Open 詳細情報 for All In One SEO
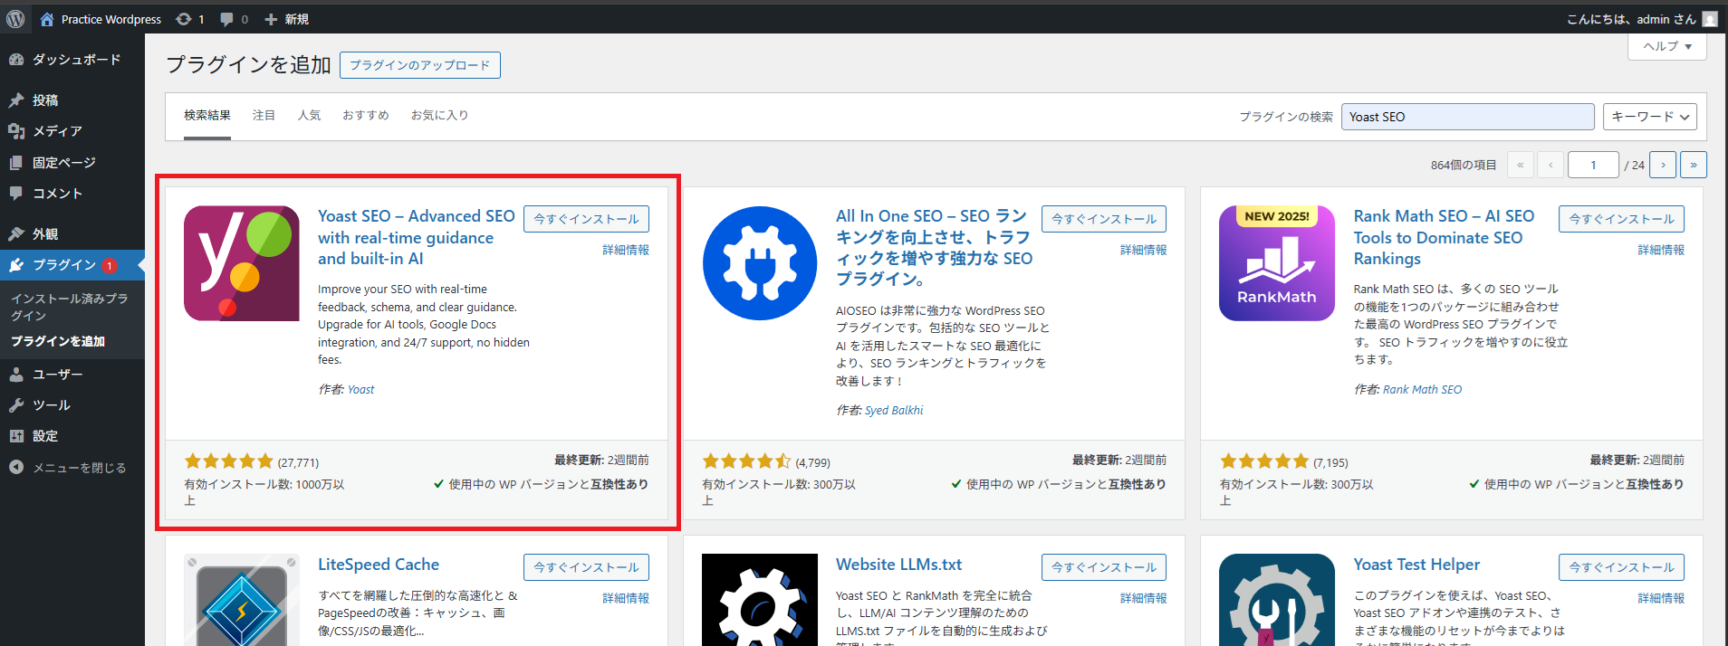The height and width of the screenshot is (646, 1728). pyautogui.click(x=1143, y=251)
